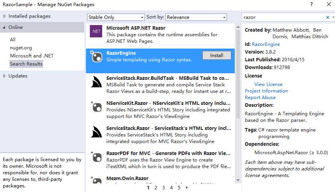Select current results page 1
The image size is (335, 192).
click(x=148, y=187)
